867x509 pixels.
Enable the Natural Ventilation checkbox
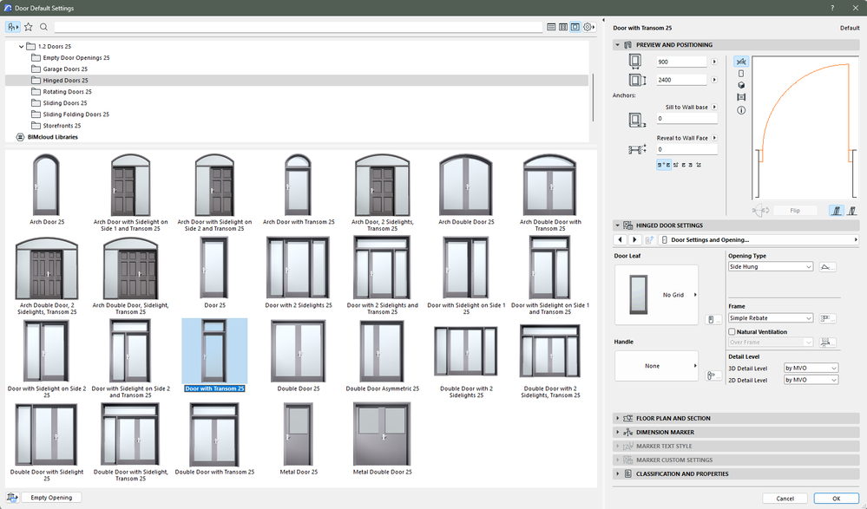[732, 331]
